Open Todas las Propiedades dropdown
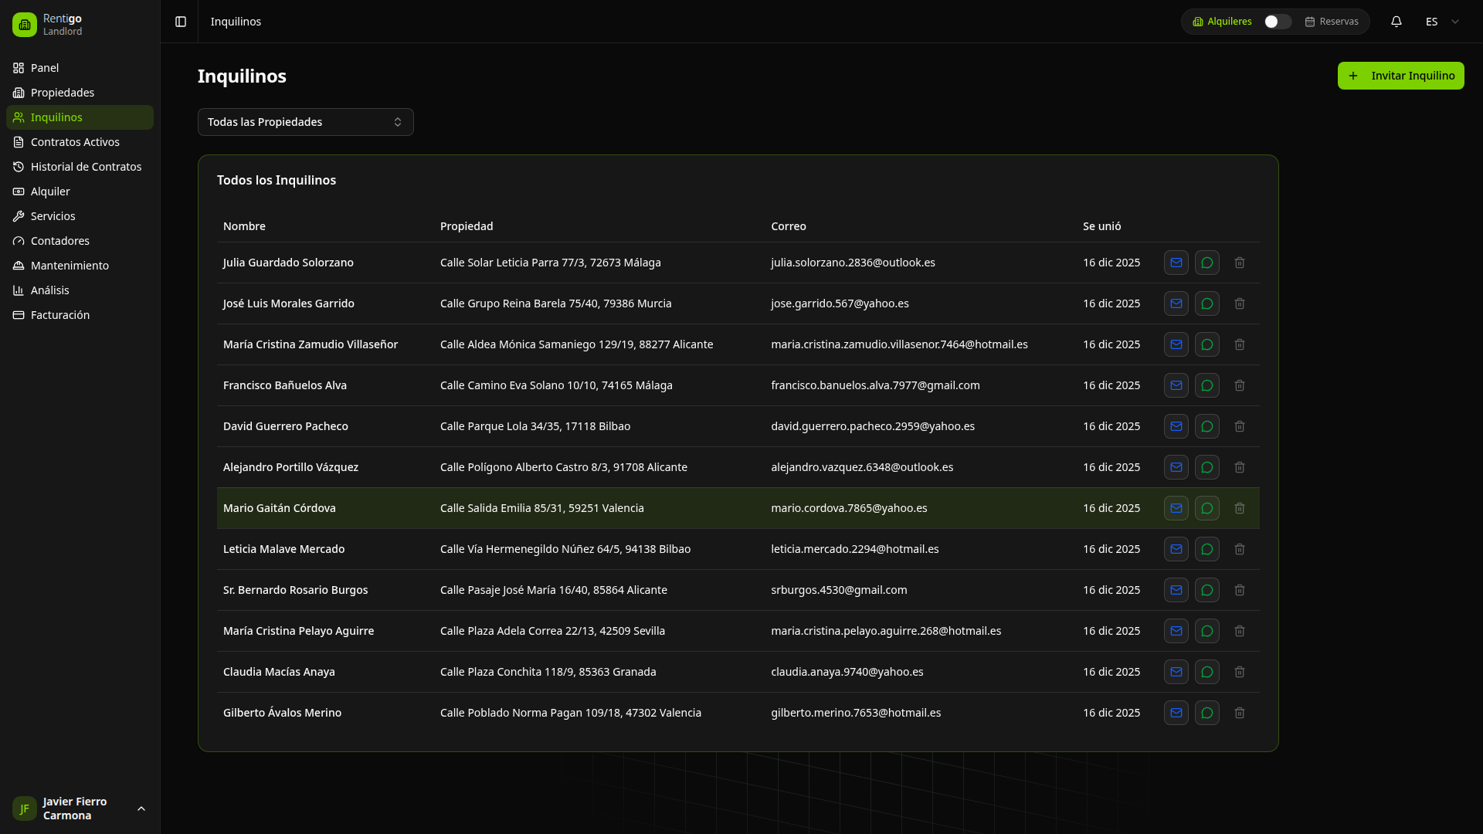 [305, 122]
